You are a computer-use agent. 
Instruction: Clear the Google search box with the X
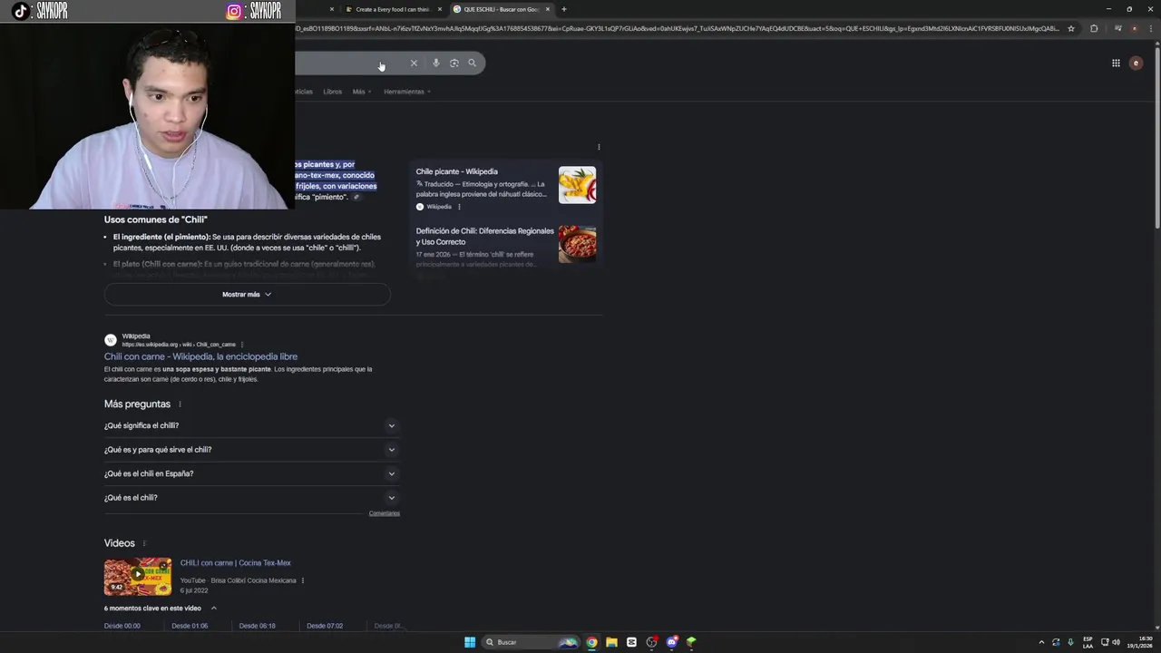pos(414,63)
